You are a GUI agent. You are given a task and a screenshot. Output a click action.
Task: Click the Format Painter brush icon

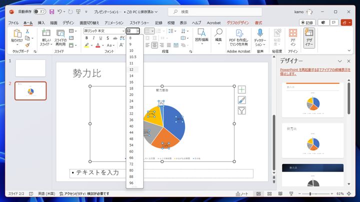[x=27, y=45]
